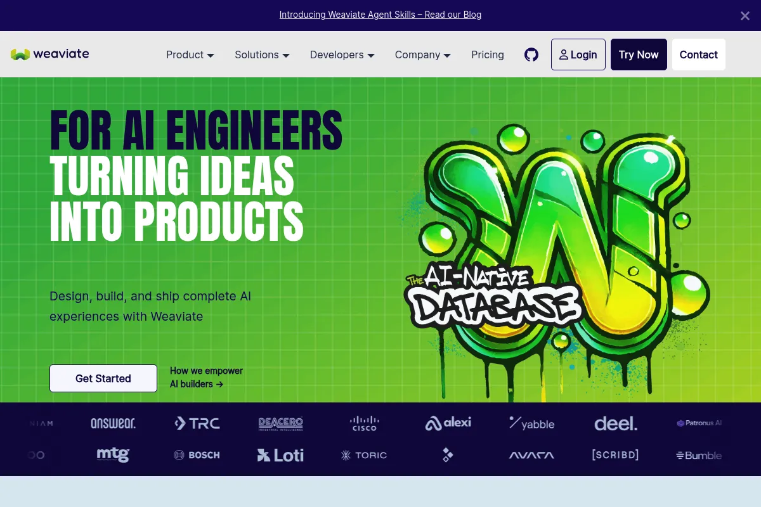Click the 'TURNING IDEAS INTO PRODUCTS' headline
Image resolution: width=761 pixels, height=507 pixels.
pyautogui.click(x=177, y=199)
